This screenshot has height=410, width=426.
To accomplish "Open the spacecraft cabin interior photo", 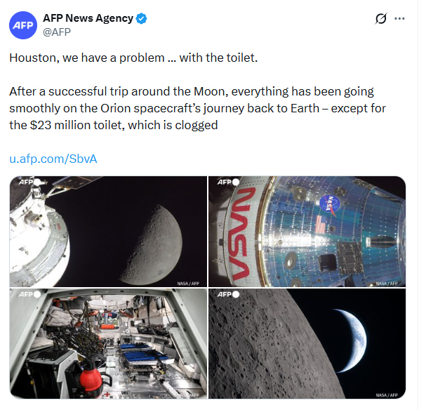I will coord(108,344).
